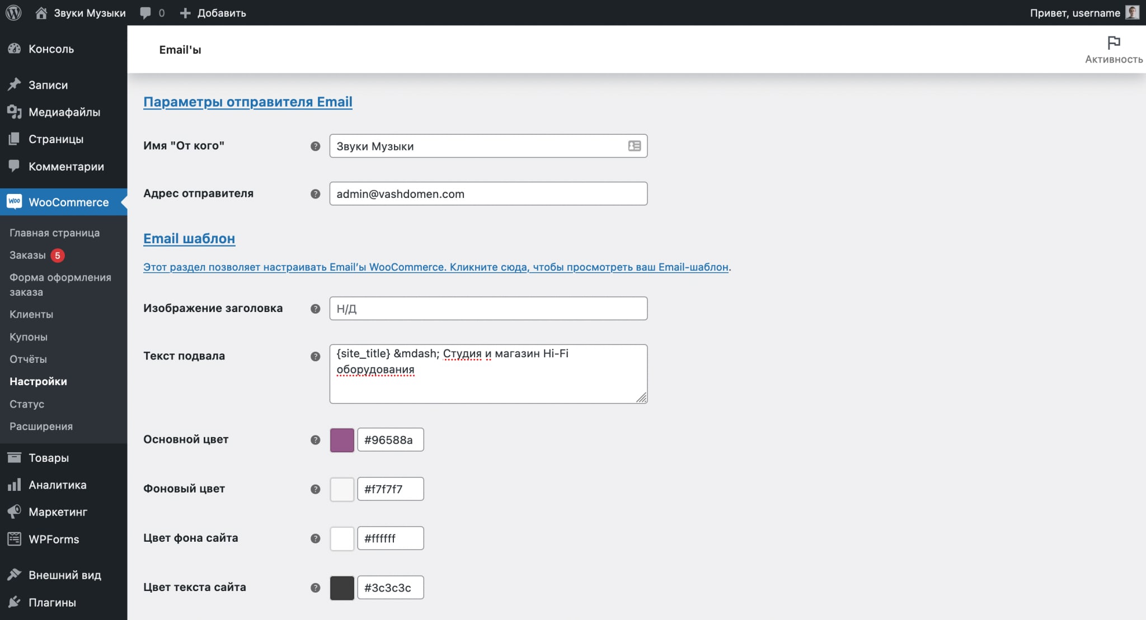Viewport: 1146px width, 620px height.
Task: Click Добавить in the admin bar
Action: (x=222, y=13)
